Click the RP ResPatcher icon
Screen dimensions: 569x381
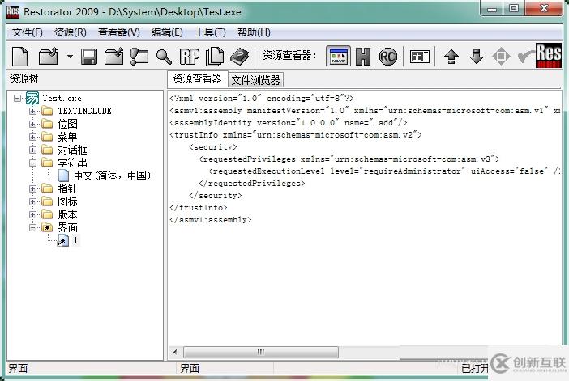pos(189,57)
